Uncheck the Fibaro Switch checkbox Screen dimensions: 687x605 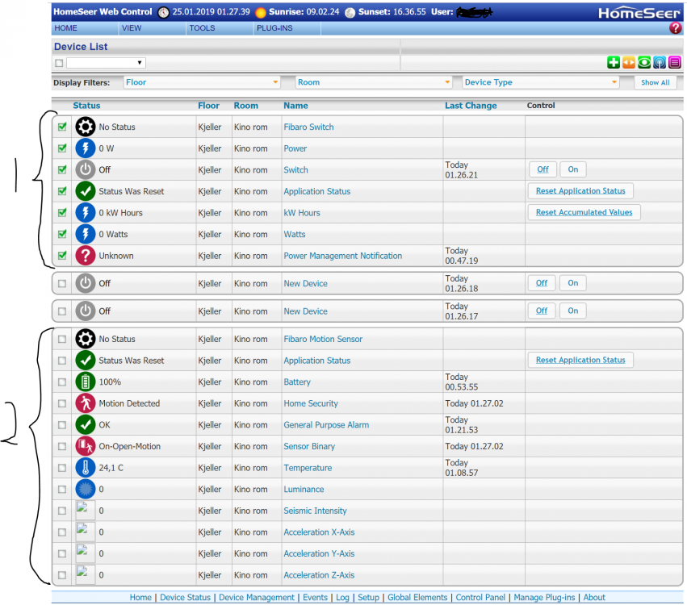pyautogui.click(x=62, y=127)
